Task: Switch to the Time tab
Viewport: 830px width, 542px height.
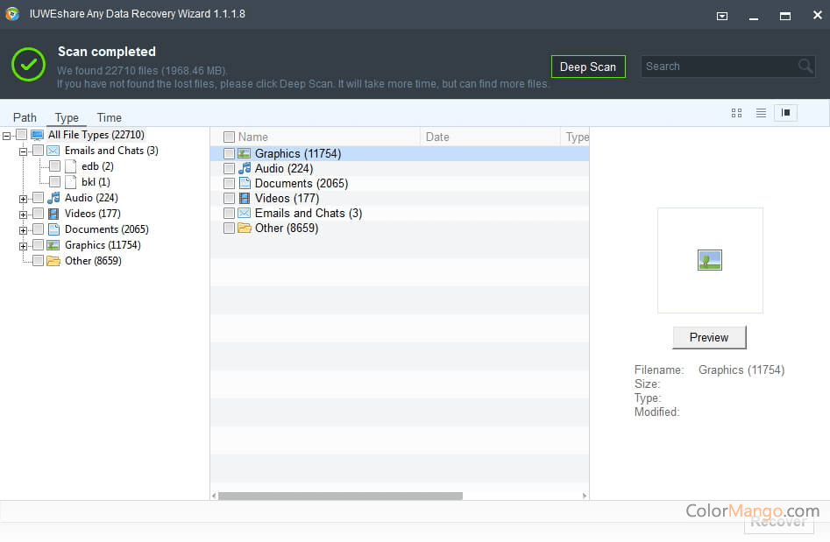Action: coord(109,117)
